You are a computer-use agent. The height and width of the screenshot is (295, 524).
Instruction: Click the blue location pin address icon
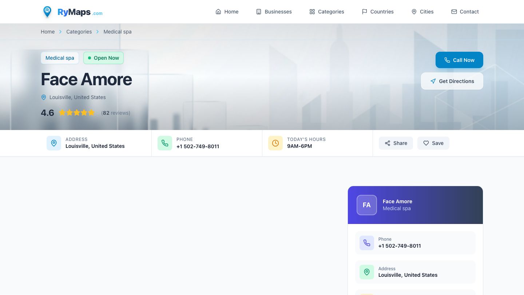(x=54, y=143)
